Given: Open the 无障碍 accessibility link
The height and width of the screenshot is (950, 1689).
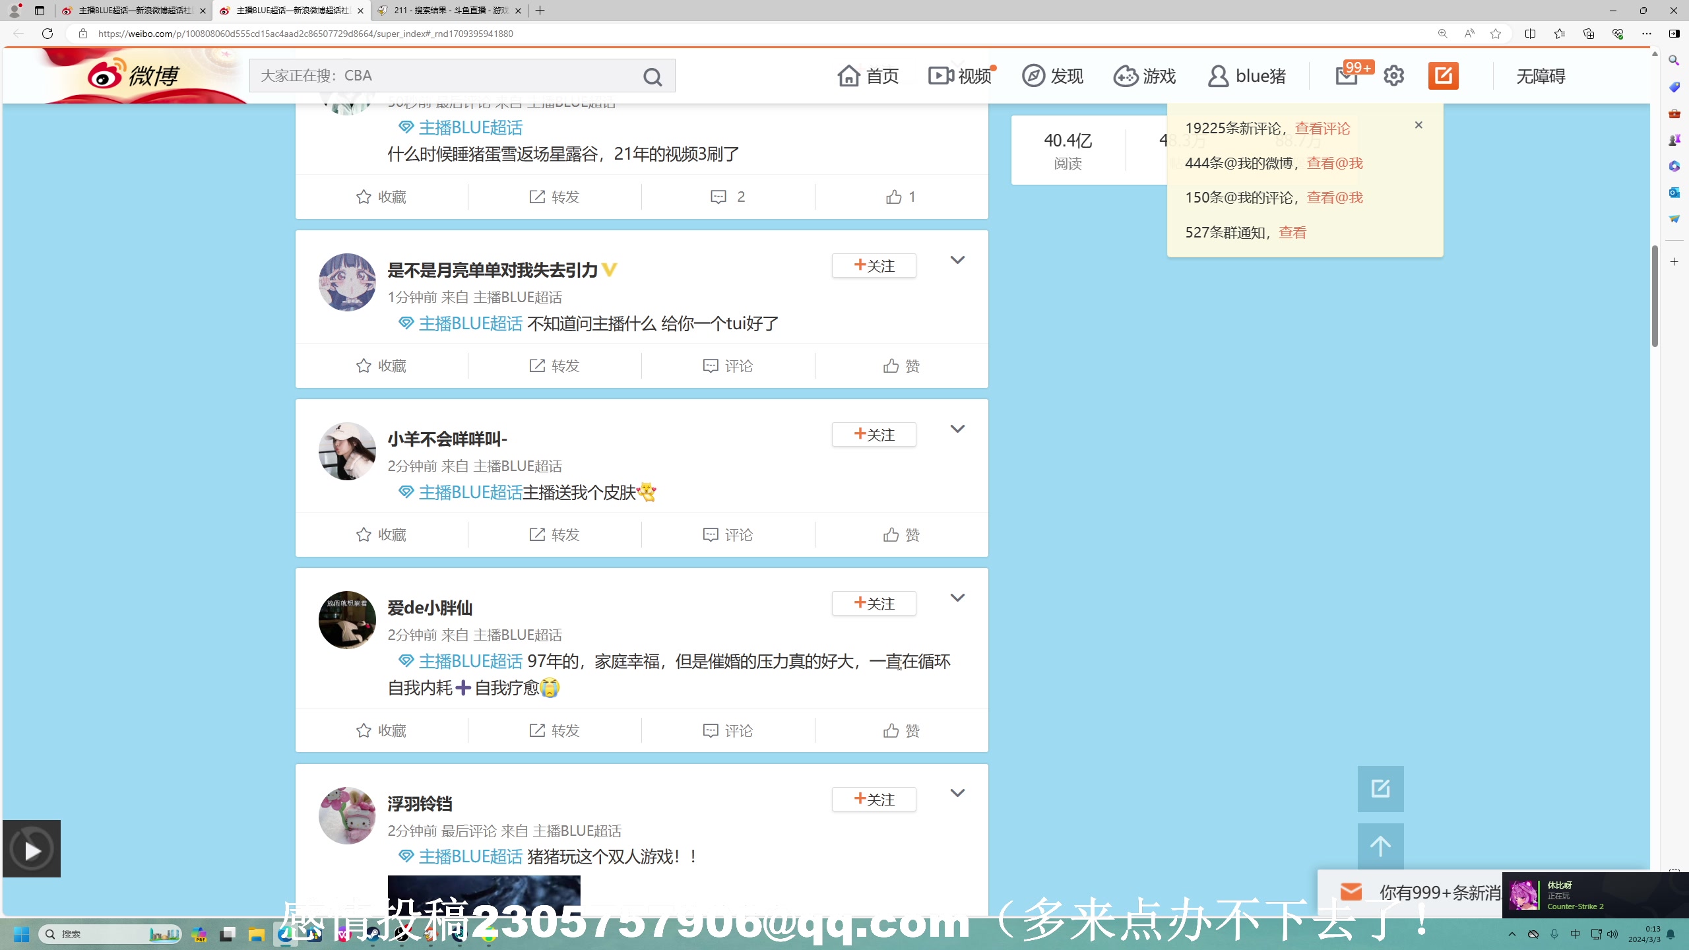Looking at the screenshot, I should coord(1541,76).
